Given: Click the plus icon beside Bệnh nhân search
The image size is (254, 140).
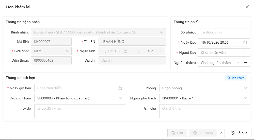Looking at the screenshot, I should (162, 32).
